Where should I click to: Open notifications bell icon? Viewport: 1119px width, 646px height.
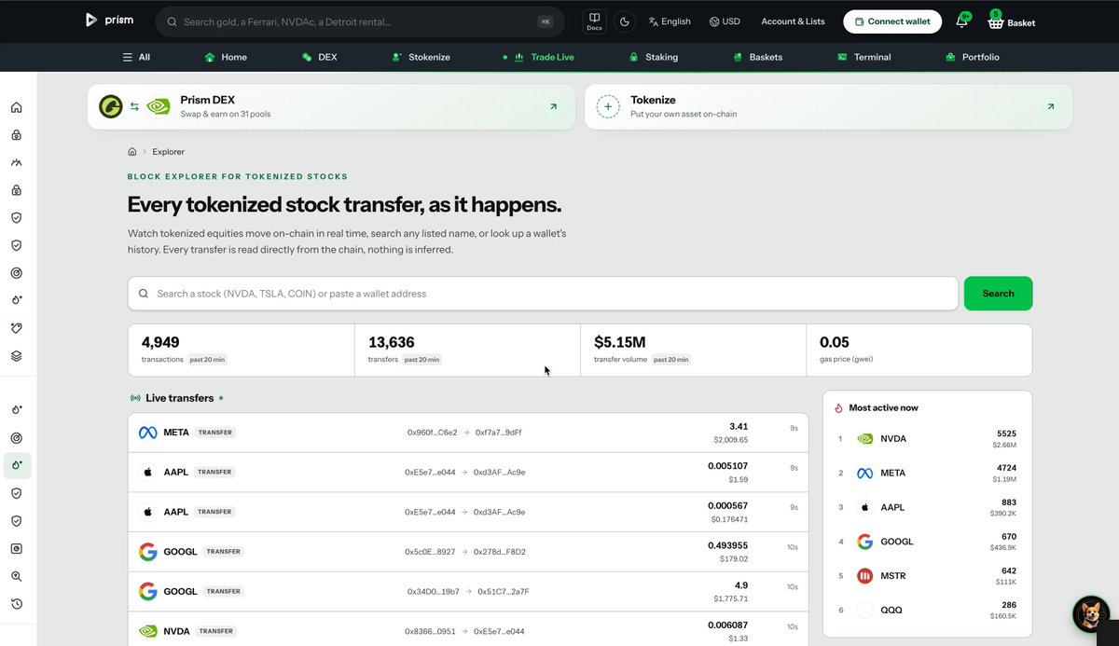(962, 21)
